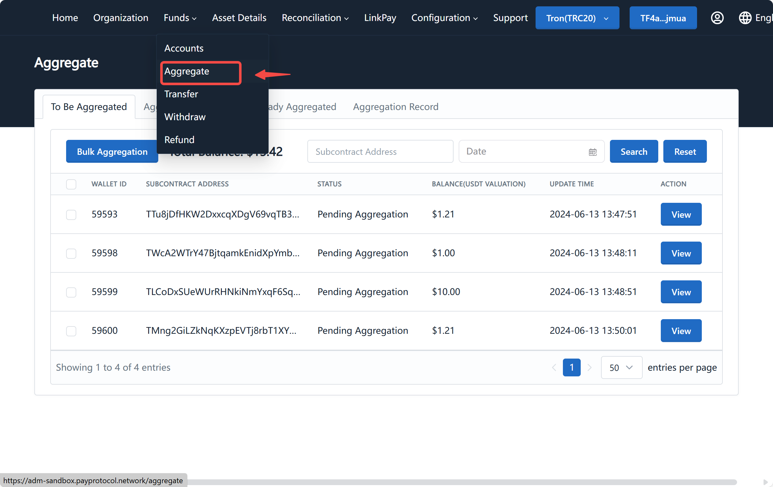773x487 pixels.
Task: Open the Organization page
Action: 121,18
